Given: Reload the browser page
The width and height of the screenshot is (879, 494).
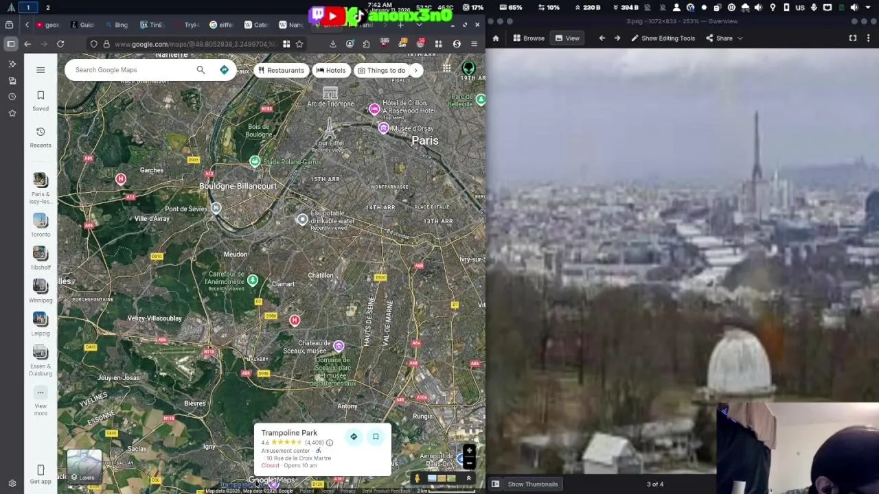Looking at the screenshot, I should 60,44.
